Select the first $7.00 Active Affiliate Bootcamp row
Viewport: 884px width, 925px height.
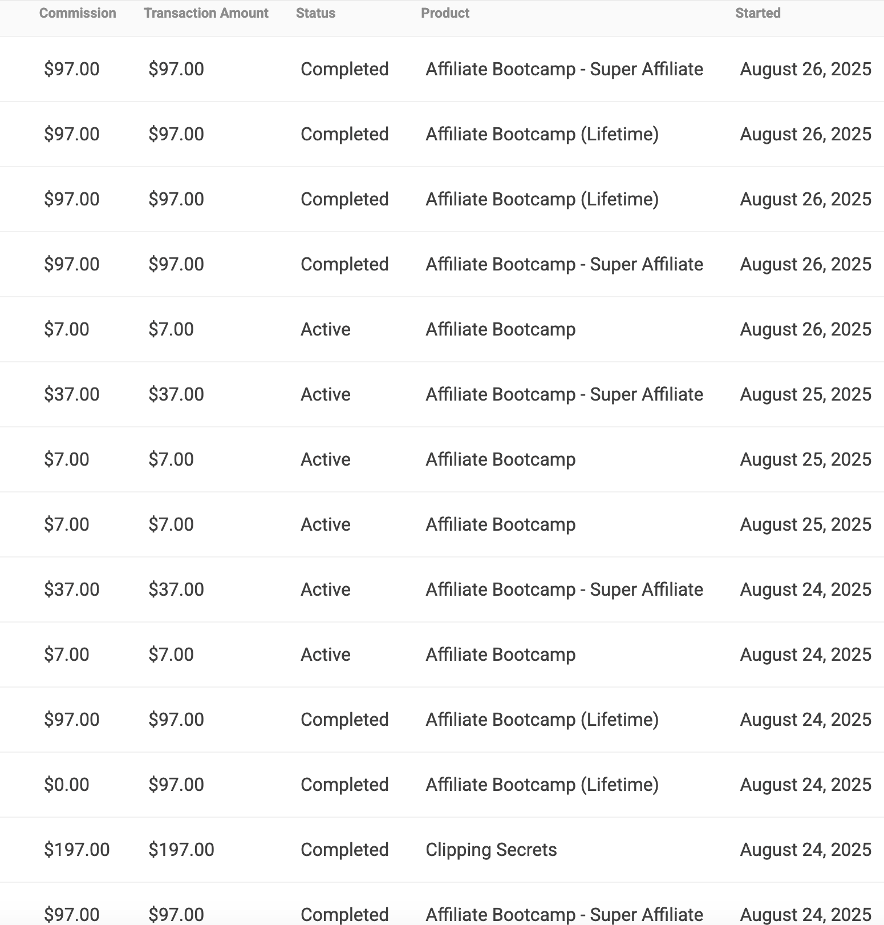[x=442, y=329]
